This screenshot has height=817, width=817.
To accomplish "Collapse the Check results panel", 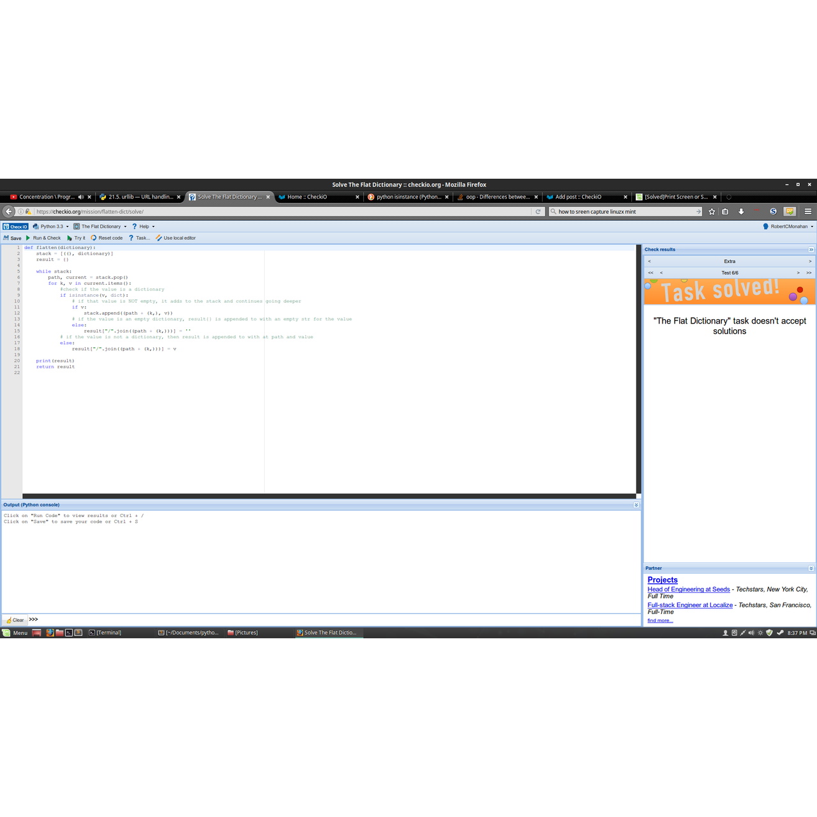I will 811,250.
